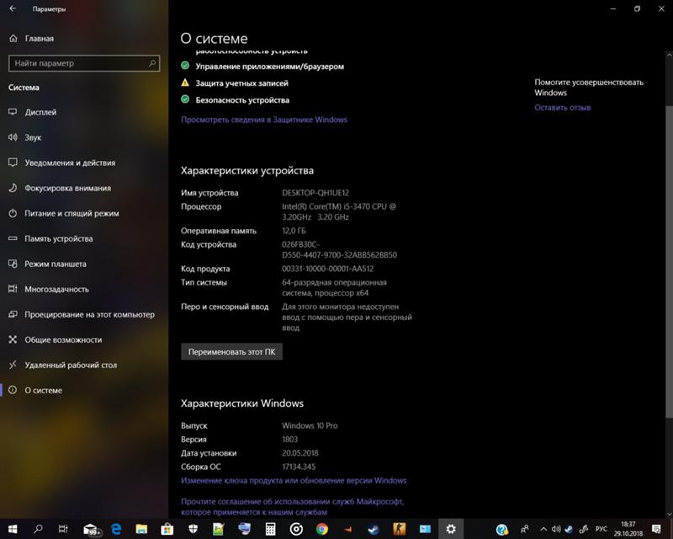This screenshot has width=673, height=539.
Task: Open Steam from the taskbar
Action: point(374,529)
